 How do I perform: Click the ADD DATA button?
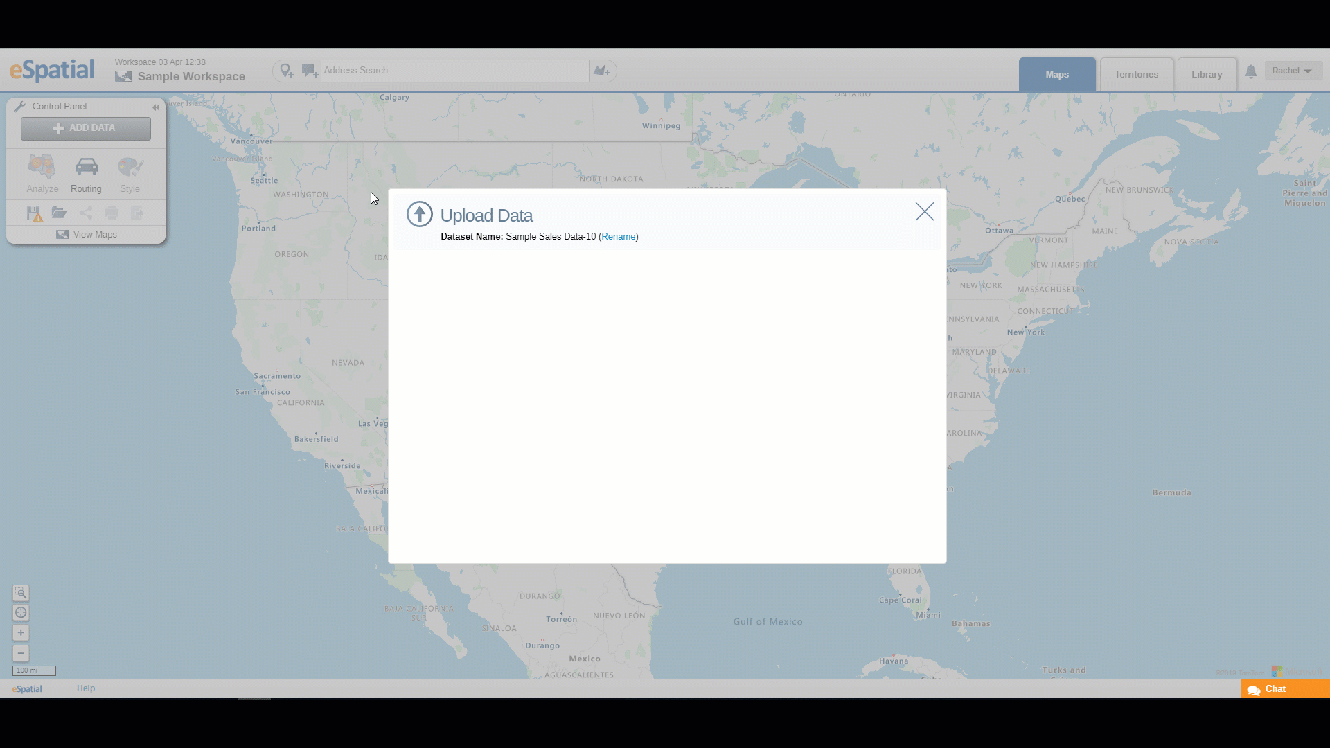(x=86, y=128)
